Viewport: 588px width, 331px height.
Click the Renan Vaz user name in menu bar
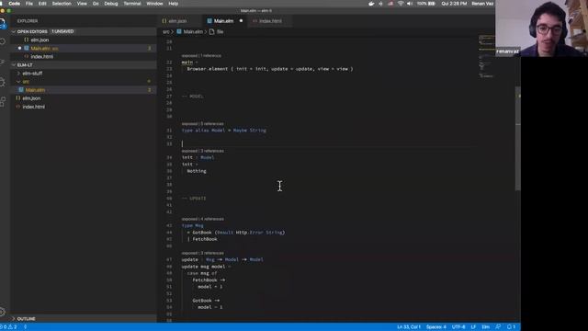coord(482,4)
